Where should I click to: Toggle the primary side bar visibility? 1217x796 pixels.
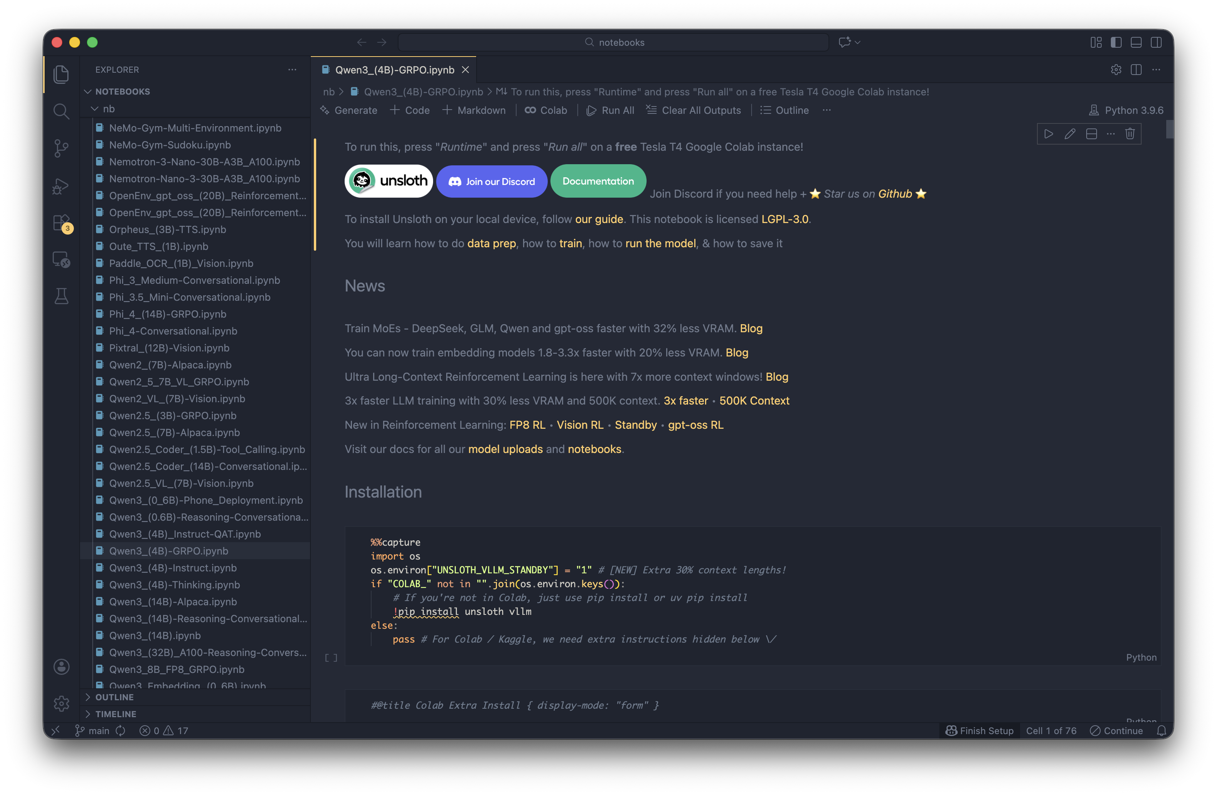pyautogui.click(x=1116, y=42)
